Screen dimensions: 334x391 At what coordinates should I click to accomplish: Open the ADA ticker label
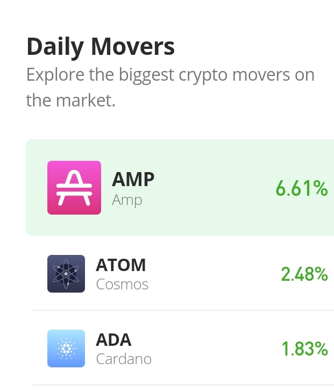tap(113, 339)
